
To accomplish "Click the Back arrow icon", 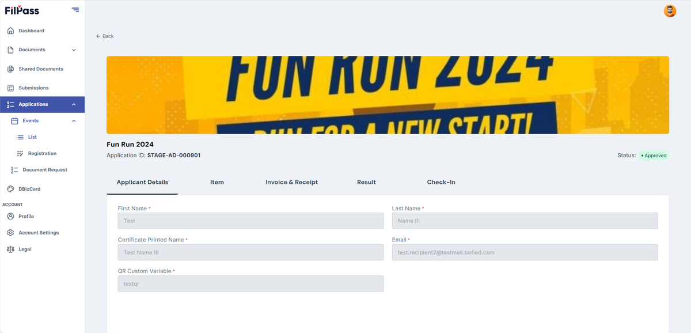I will [98, 36].
